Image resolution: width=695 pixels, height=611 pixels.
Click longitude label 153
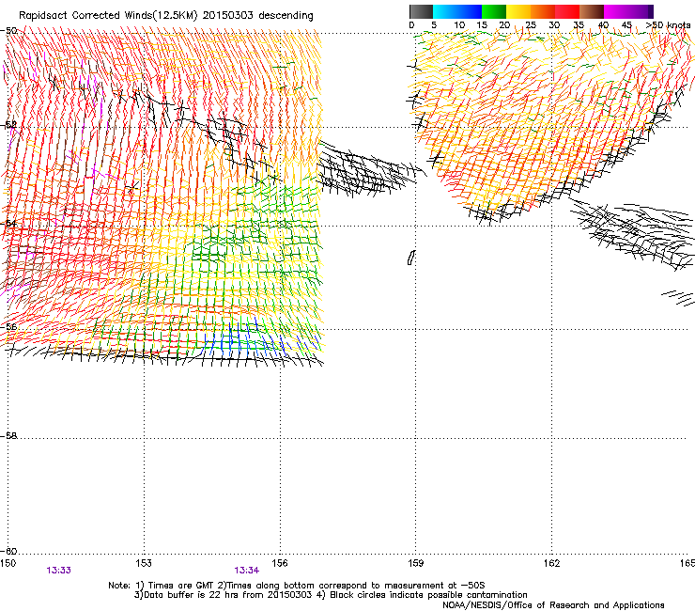[x=144, y=563]
